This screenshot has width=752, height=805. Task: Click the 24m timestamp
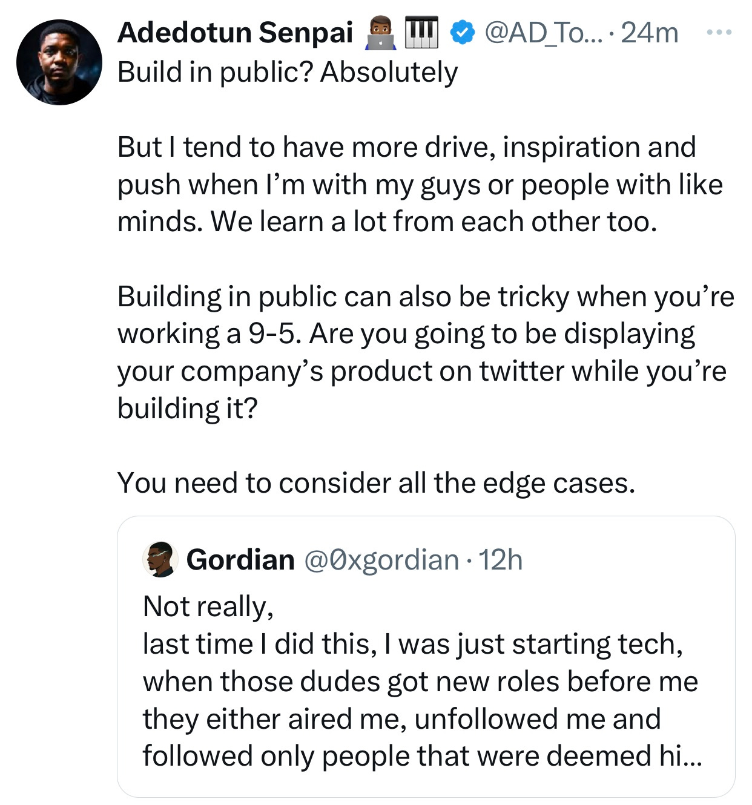click(x=650, y=33)
